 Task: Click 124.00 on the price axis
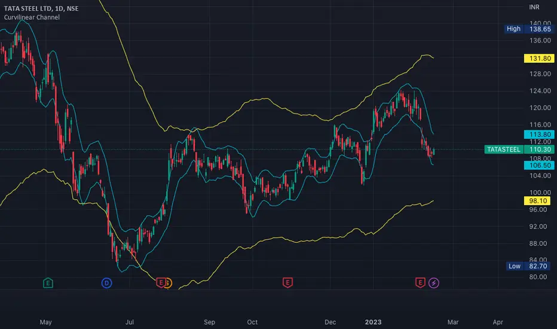(x=540, y=91)
